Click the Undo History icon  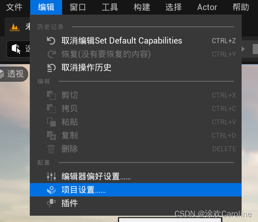pos(51,68)
